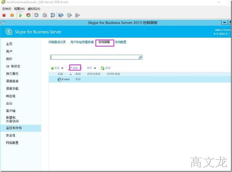Switch to the 用户体验质量数据 tab
Viewport: 232px width, 172px height.
[82, 42]
